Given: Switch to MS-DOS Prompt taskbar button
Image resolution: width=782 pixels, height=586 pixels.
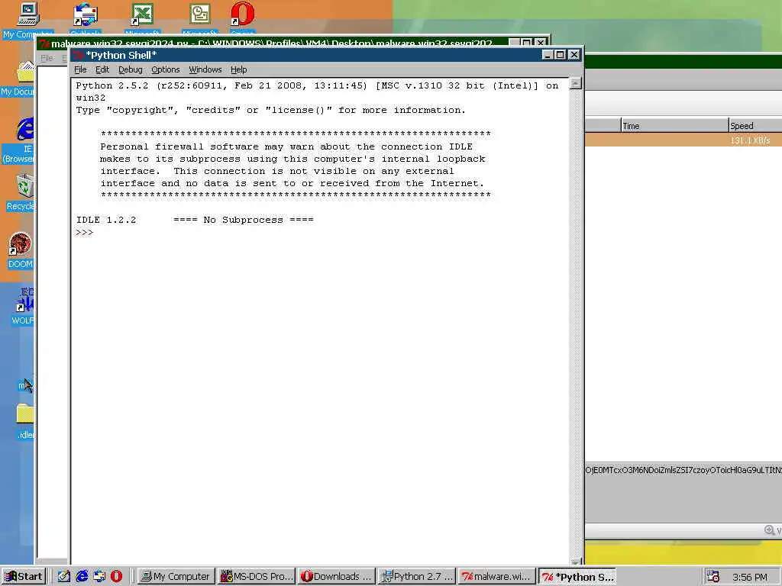Looking at the screenshot, I should point(257,577).
